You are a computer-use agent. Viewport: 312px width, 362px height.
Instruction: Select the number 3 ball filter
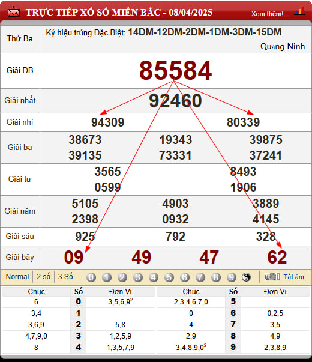coord(138,277)
